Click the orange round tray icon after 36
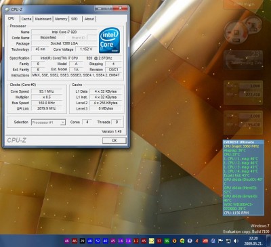The height and width of the screenshot is (247, 271). pyautogui.click(x=174, y=241)
